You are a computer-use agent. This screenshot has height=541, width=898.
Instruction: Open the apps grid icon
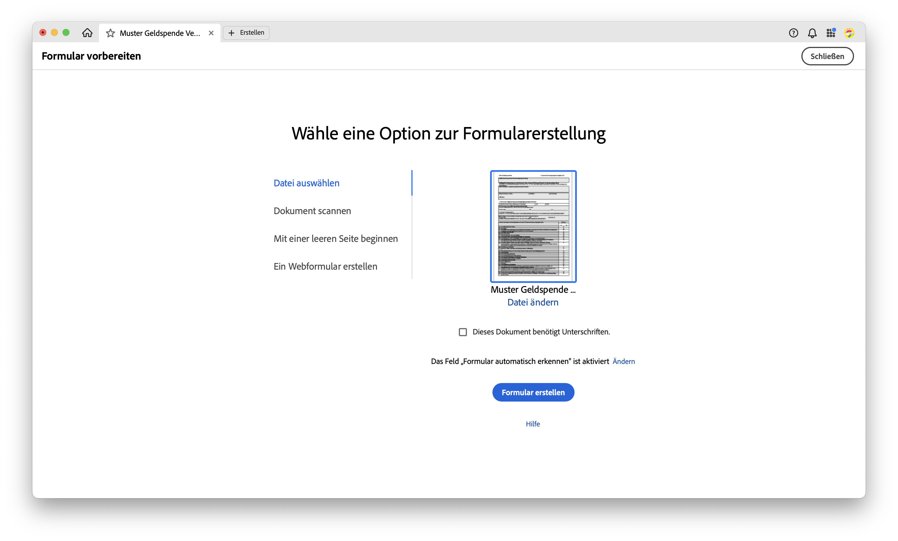point(831,33)
